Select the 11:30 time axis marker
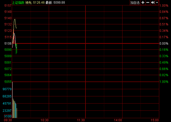 tap(81, 120)
